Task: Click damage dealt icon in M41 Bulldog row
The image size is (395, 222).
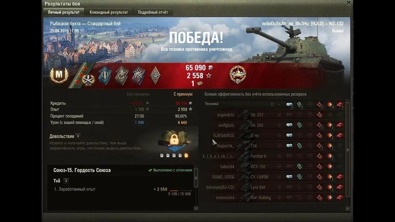Action: [330, 197]
